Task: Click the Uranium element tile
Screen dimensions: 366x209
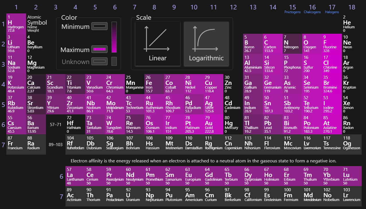Action: (x=134, y=196)
